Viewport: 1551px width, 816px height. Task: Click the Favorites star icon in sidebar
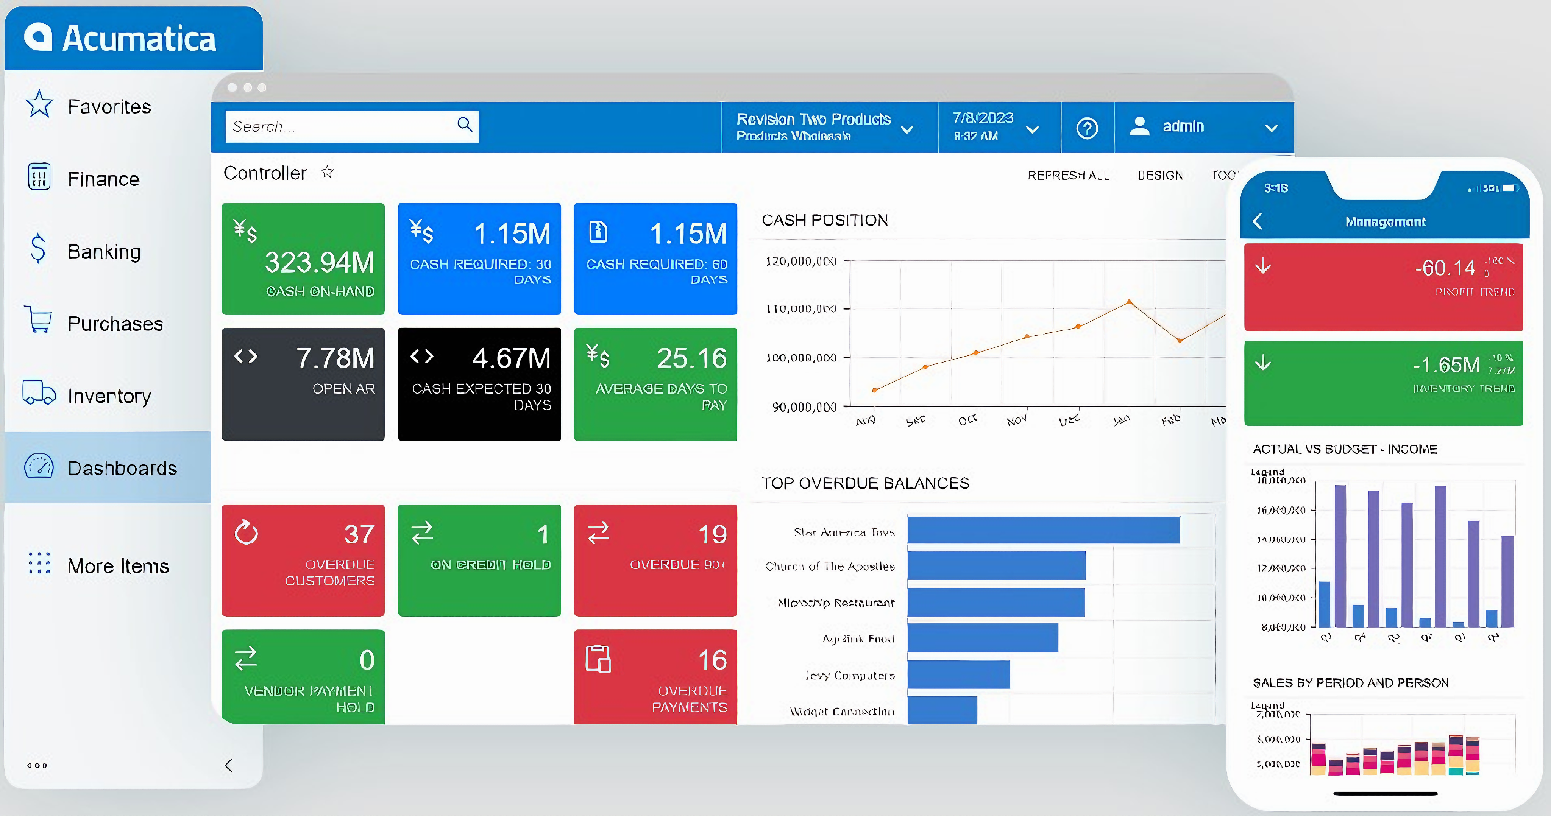click(x=39, y=104)
